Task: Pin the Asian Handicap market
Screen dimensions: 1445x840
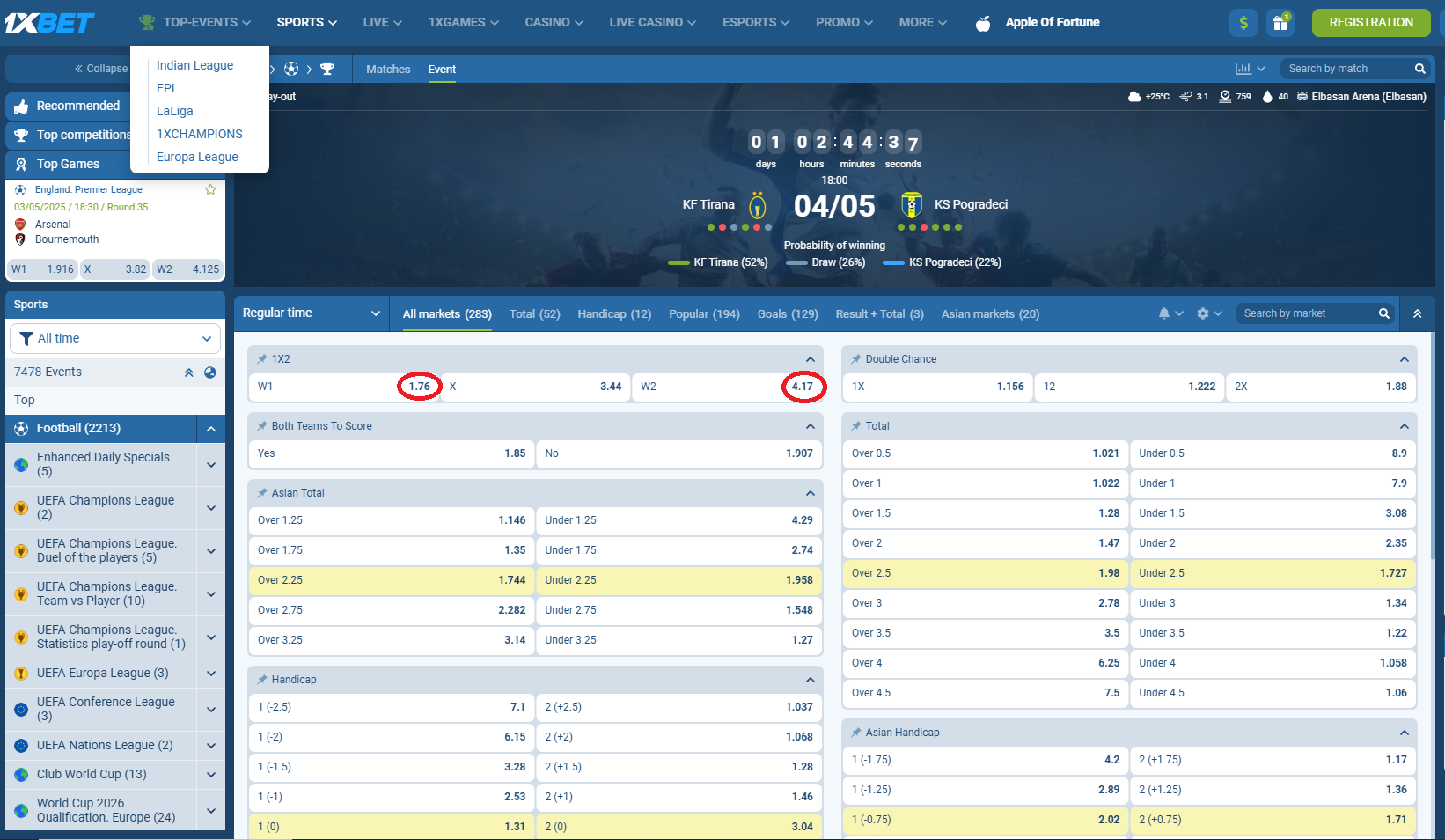Action: (856, 733)
